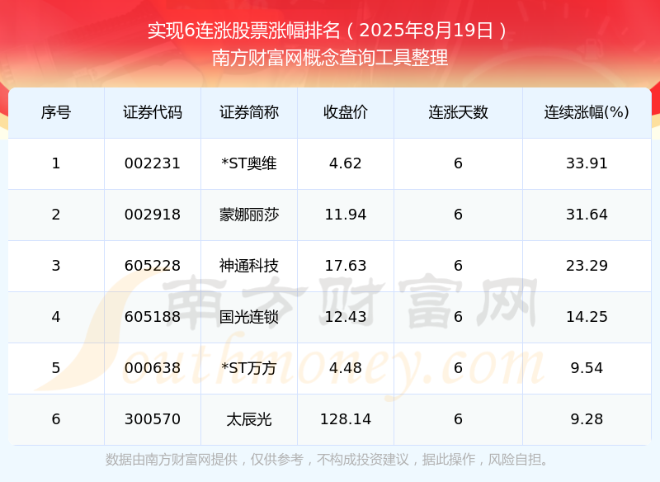Click closing price 17.63

pyautogui.click(x=346, y=266)
